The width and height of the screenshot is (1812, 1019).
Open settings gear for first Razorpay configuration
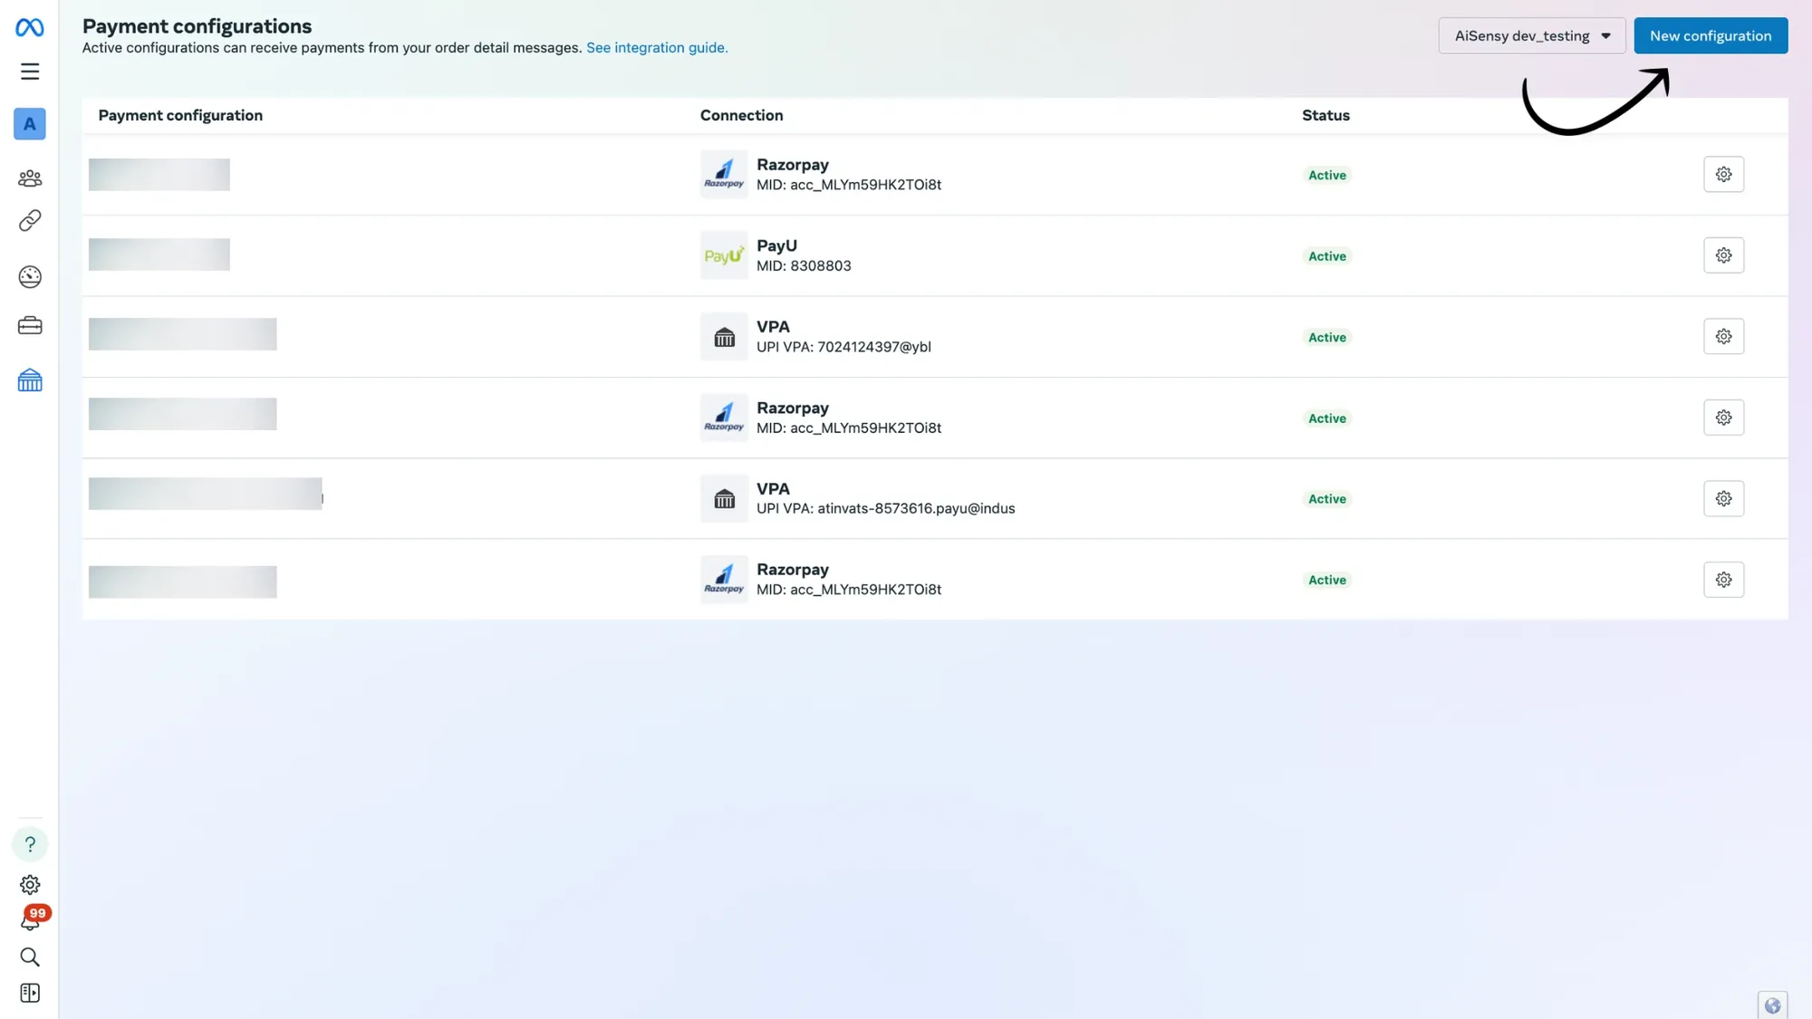pos(1723,174)
